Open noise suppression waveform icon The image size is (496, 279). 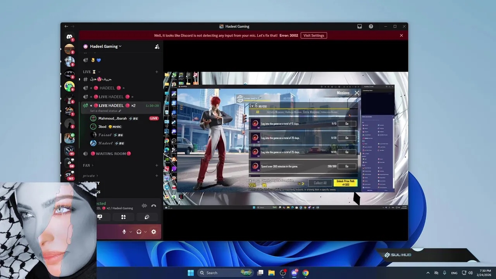coord(144,206)
